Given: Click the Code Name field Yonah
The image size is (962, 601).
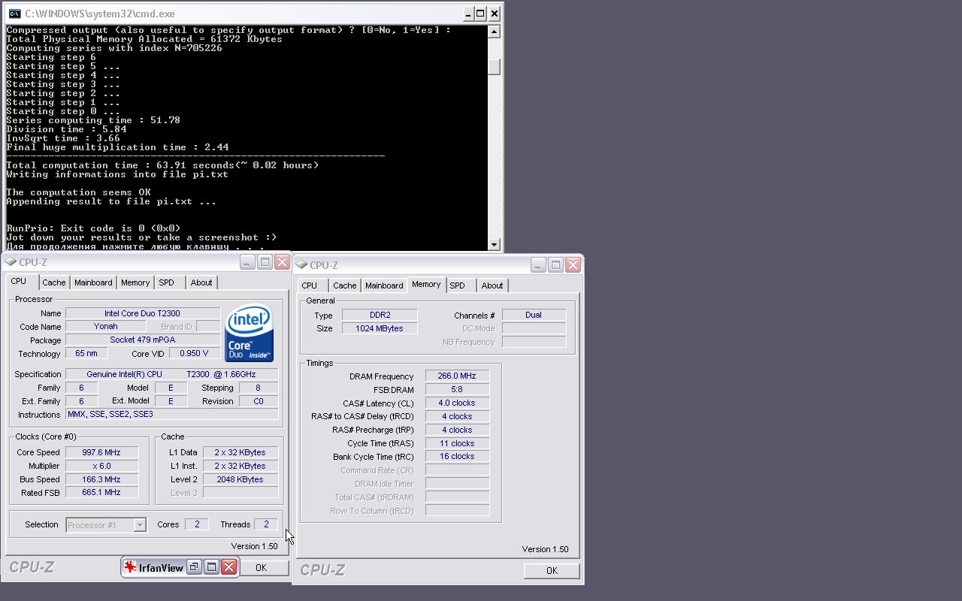Looking at the screenshot, I should click(106, 327).
